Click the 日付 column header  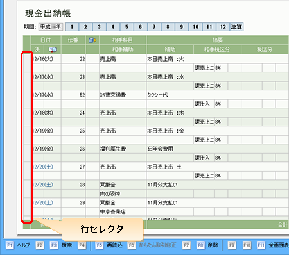(x=46, y=40)
